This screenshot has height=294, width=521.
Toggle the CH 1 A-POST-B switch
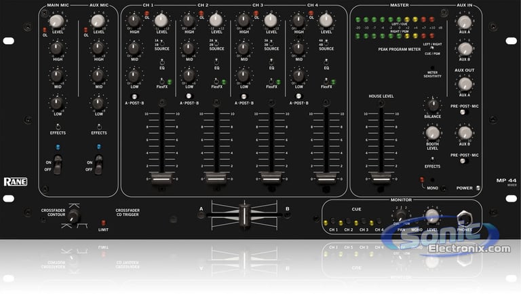134,96
